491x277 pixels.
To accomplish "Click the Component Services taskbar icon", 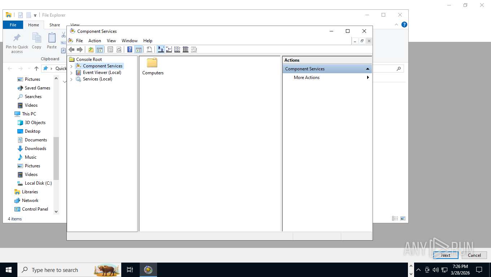I will tap(148, 270).
